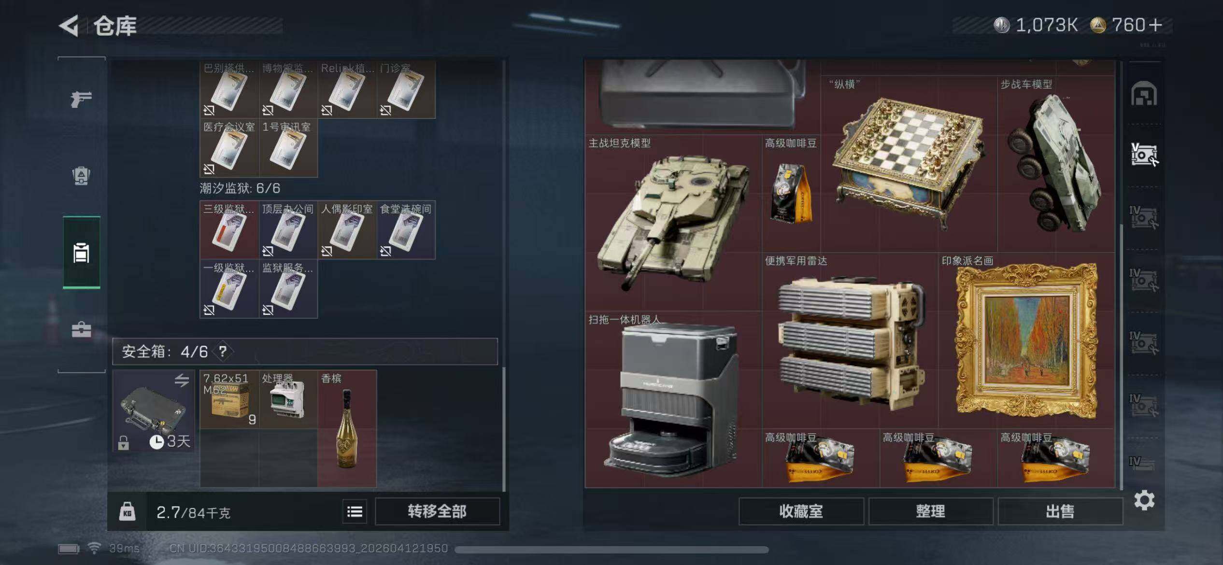1223x565 pixels.
Task: Select the second level IV storage container
Action: (1144, 280)
